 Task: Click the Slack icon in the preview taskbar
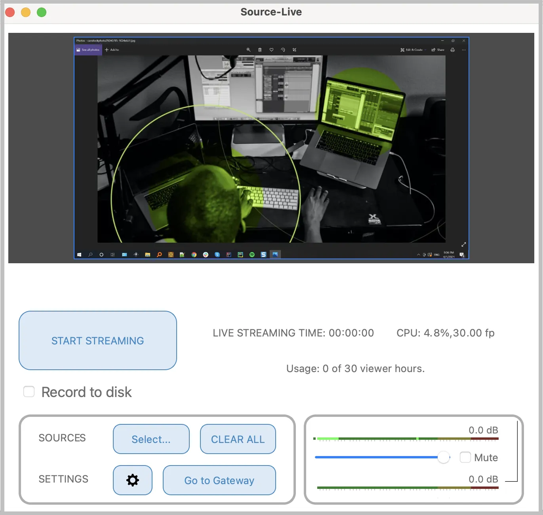(206, 255)
